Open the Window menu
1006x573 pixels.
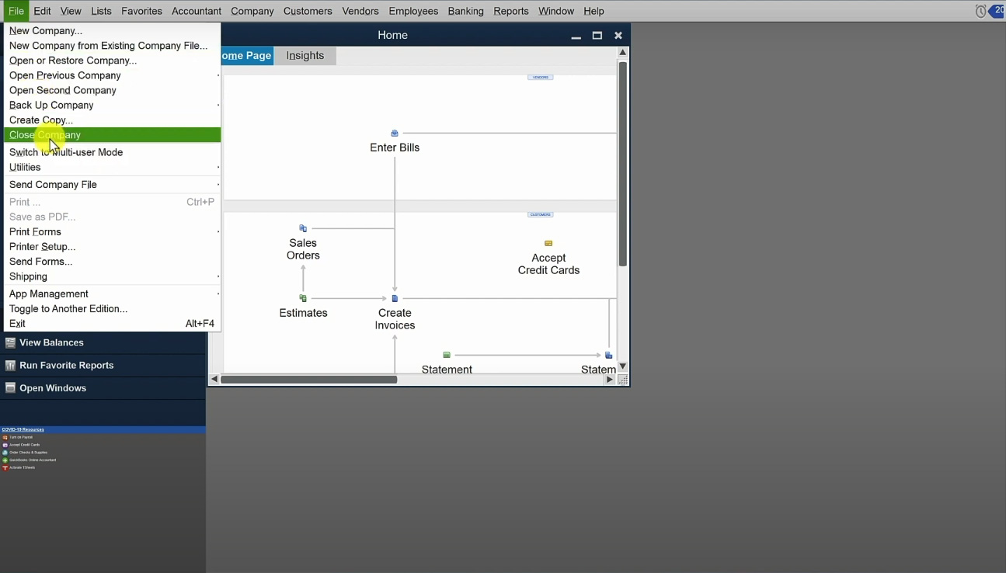(556, 11)
